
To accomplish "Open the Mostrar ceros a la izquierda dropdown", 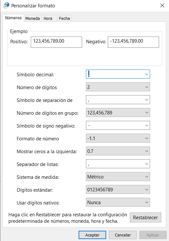I will [118, 151].
